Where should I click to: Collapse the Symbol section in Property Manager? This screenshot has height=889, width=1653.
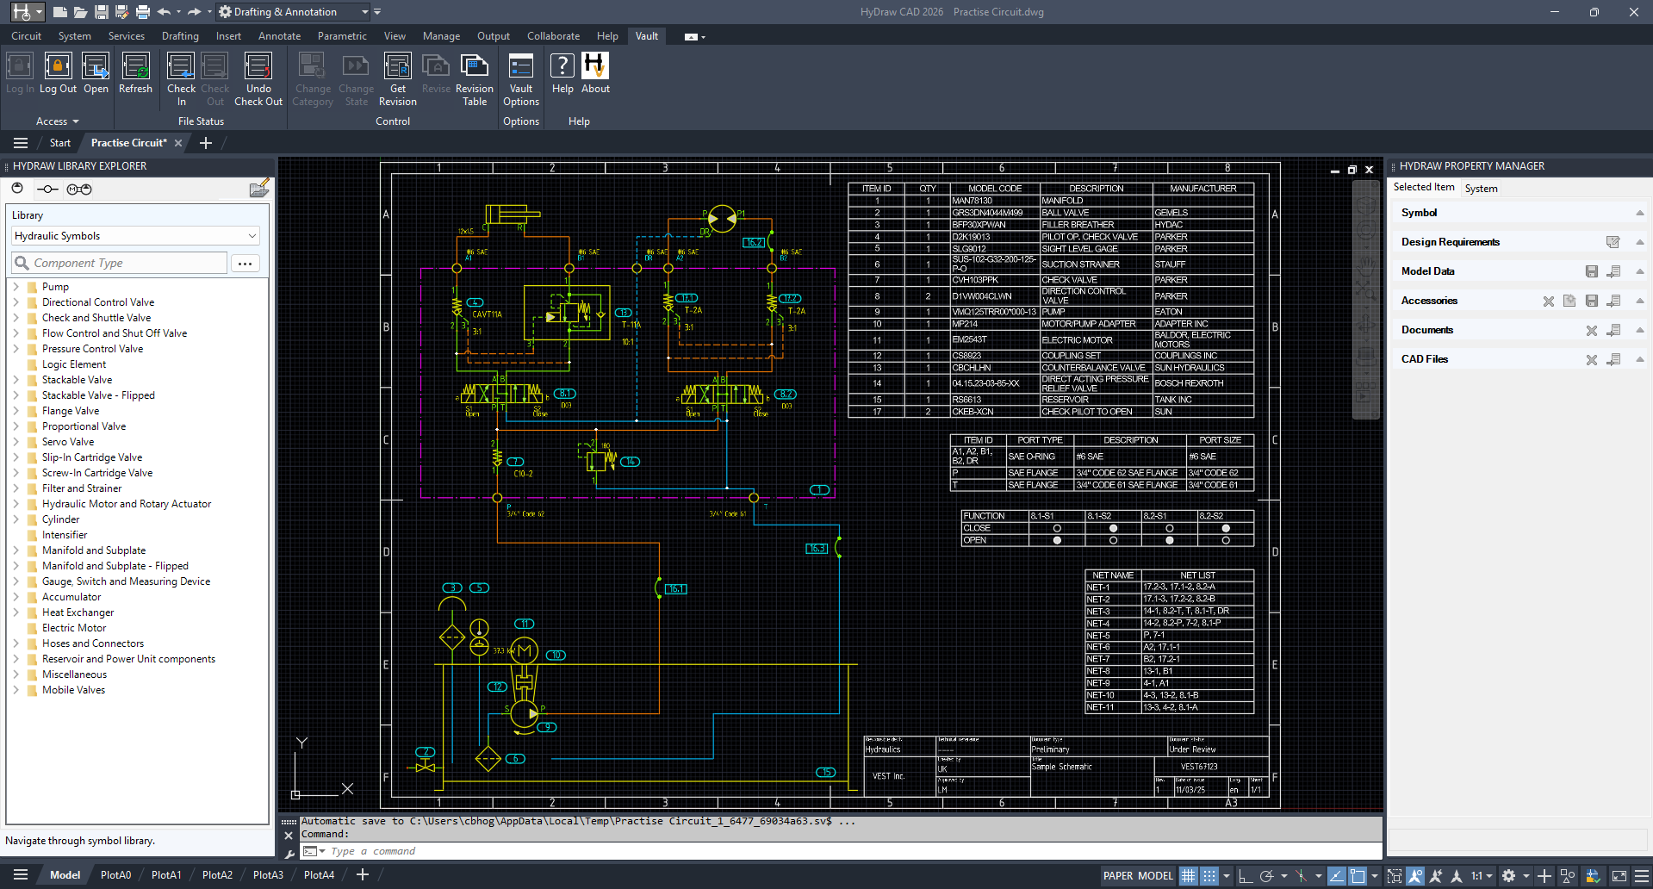1638,212
